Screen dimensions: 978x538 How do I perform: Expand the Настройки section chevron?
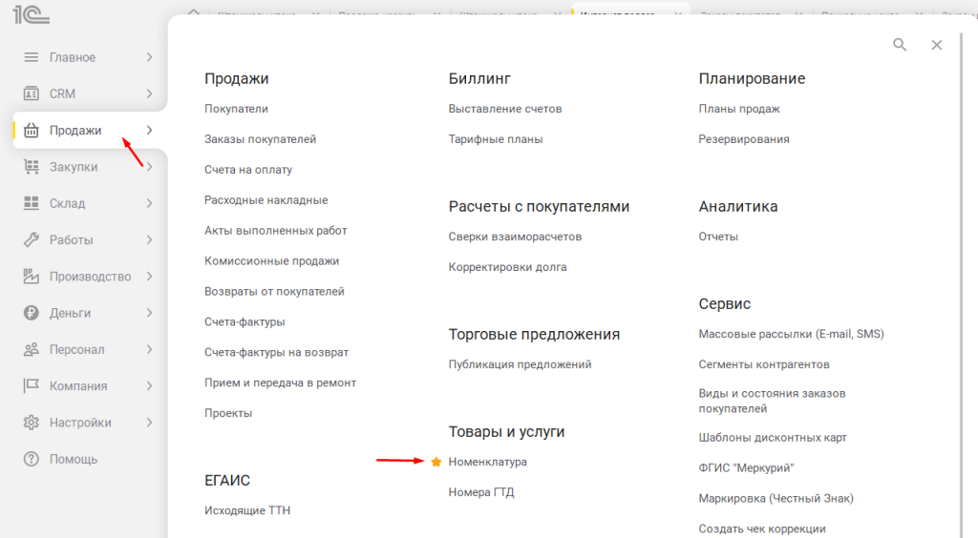point(149,423)
